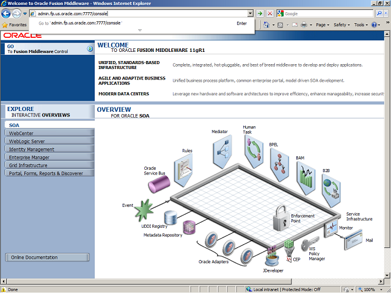This screenshot has height=293, width=391.
Task: Select the SOA overview tab
Action: click(49, 125)
